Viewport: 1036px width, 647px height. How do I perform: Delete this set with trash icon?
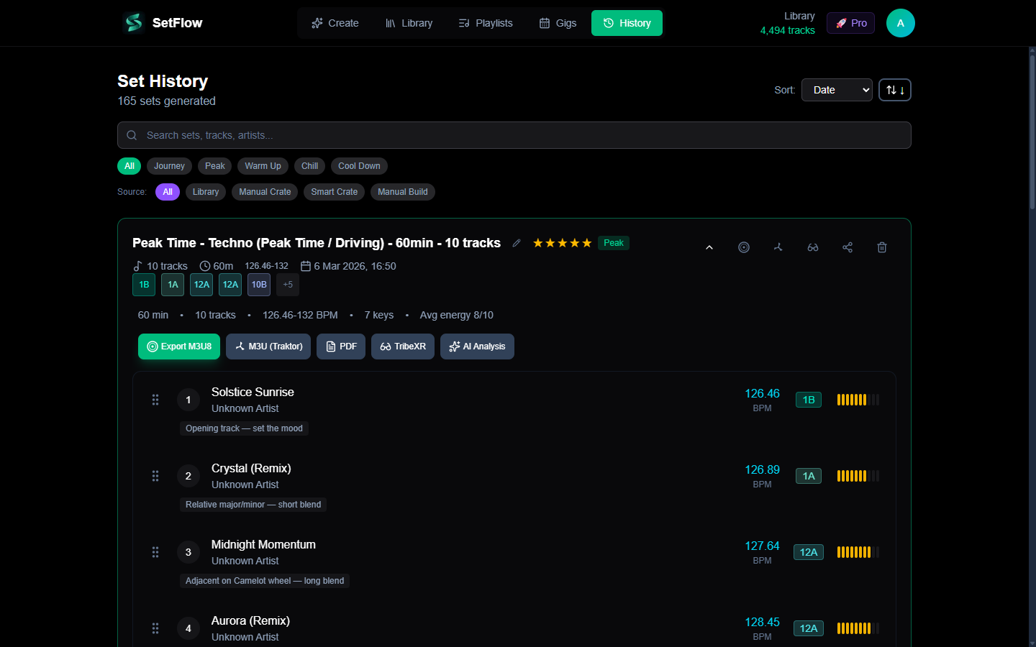point(882,247)
